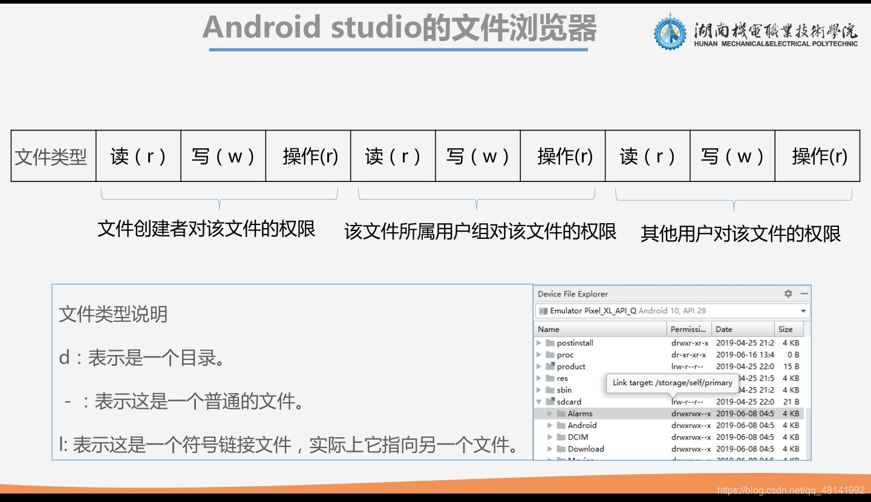Select the Alarms tree row name
Image resolution: width=871 pixels, height=502 pixels.
point(580,414)
